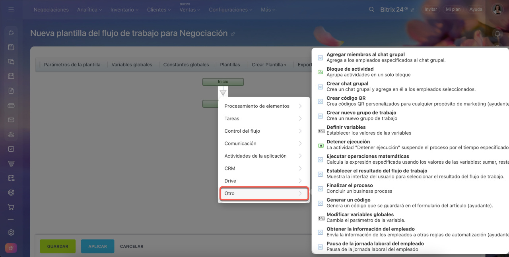Screen dimensions: 509x257
Task: Expand the Tareas submenu
Action: [263, 118]
